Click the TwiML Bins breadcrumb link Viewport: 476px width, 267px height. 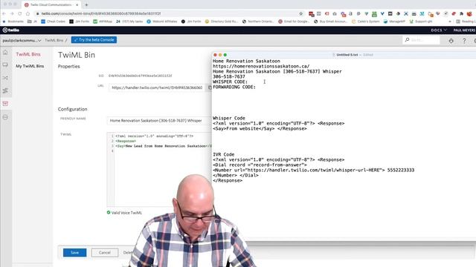54,40
